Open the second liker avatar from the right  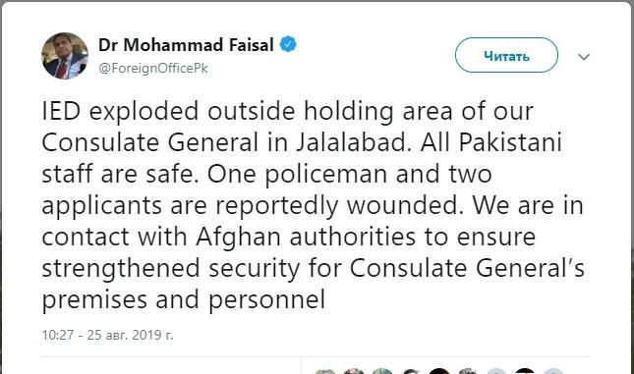click(x=525, y=372)
